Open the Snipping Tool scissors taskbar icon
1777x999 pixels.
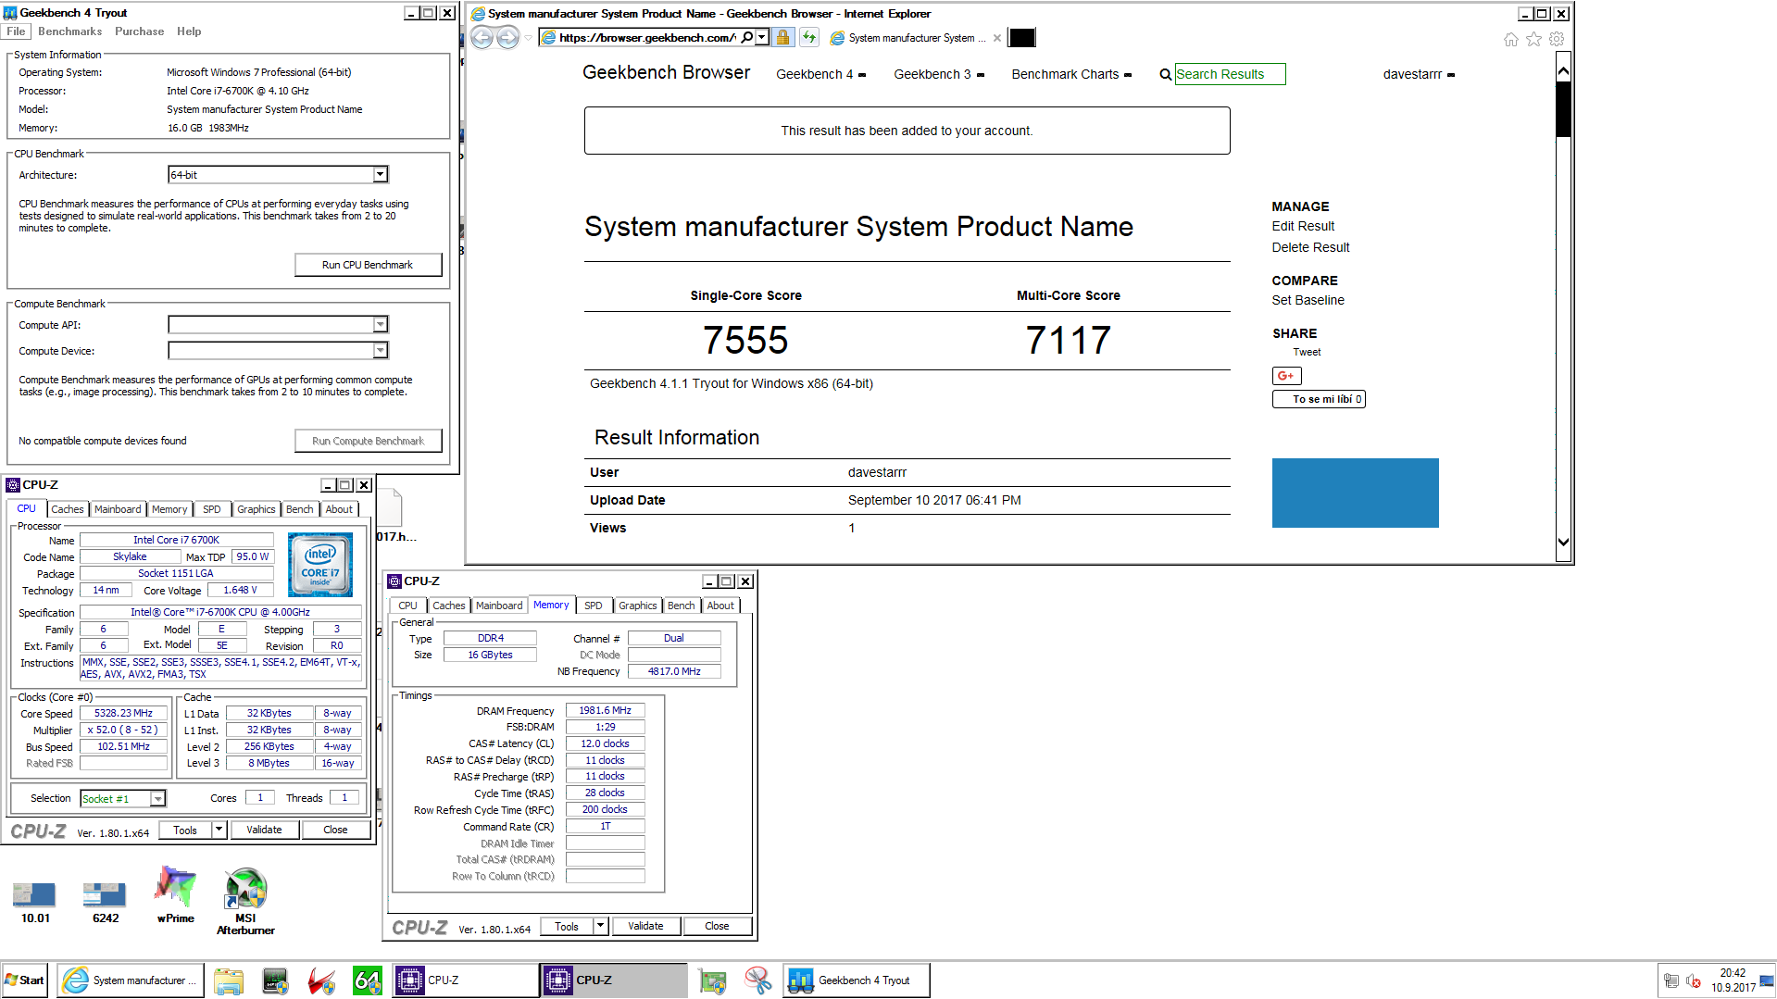tap(757, 980)
